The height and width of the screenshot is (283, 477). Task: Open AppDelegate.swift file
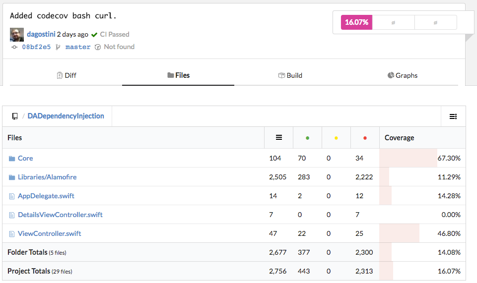click(46, 196)
